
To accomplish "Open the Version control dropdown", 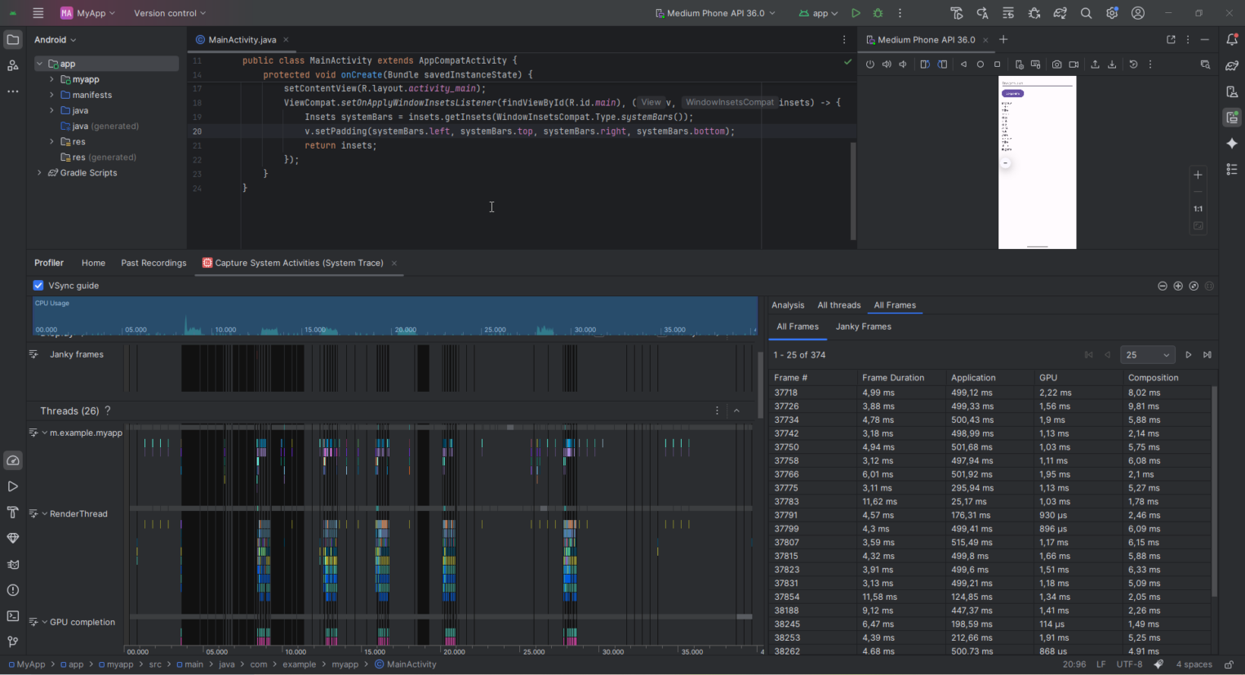I will 170,13.
